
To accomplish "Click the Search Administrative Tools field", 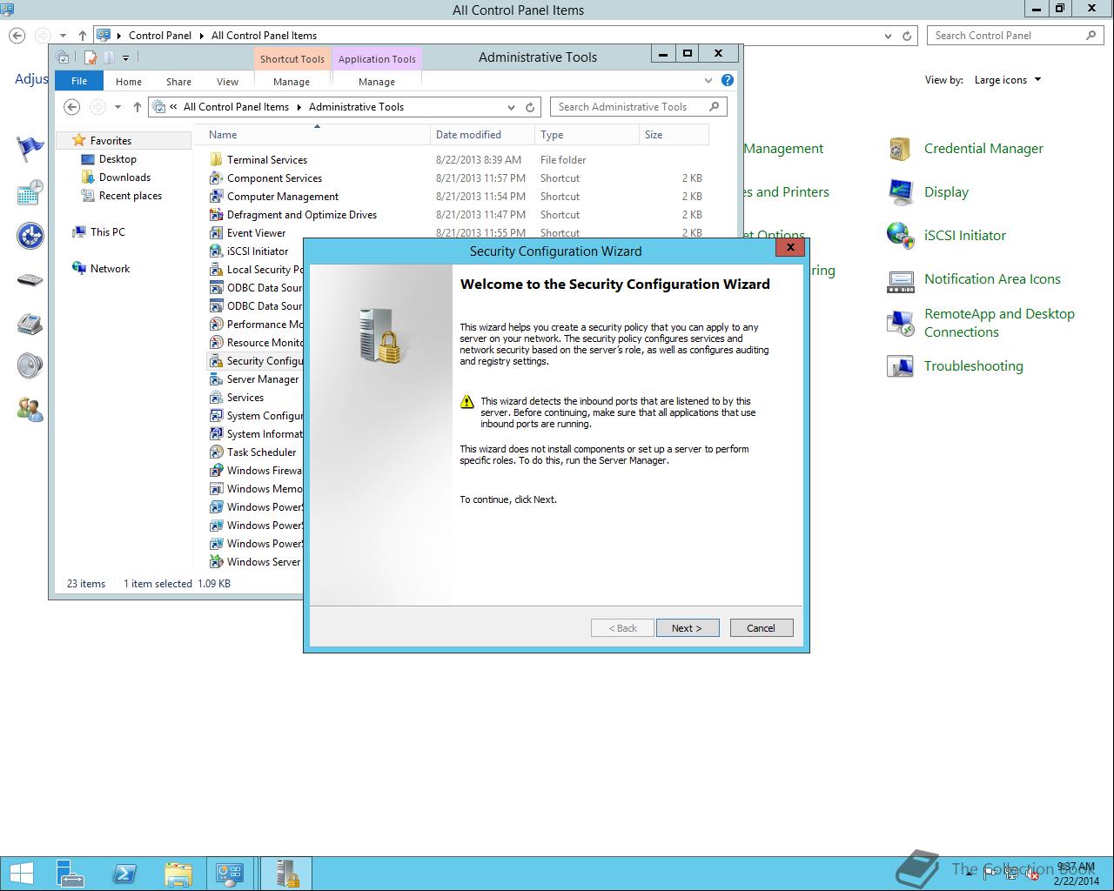I will pyautogui.click(x=638, y=107).
